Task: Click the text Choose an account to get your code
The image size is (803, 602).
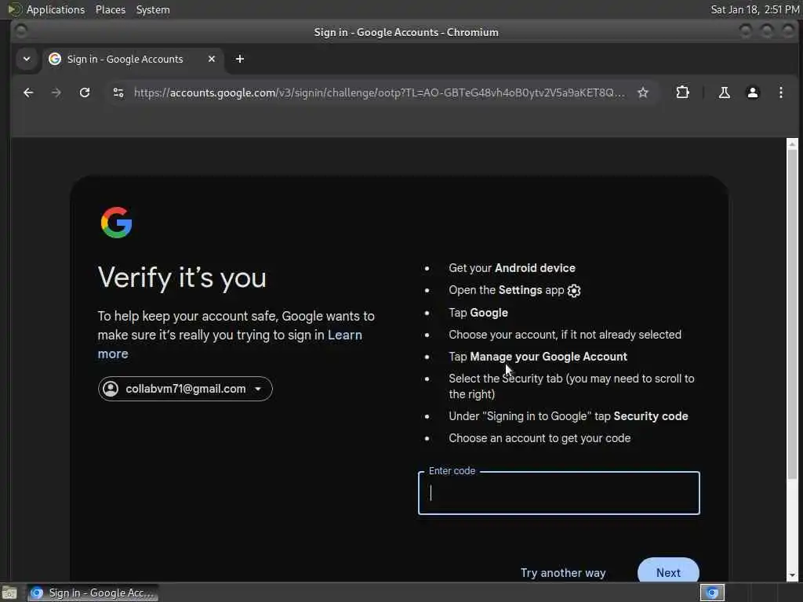Action: (540, 438)
